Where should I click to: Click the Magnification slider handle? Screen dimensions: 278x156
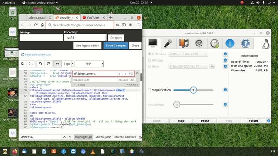point(193,90)
